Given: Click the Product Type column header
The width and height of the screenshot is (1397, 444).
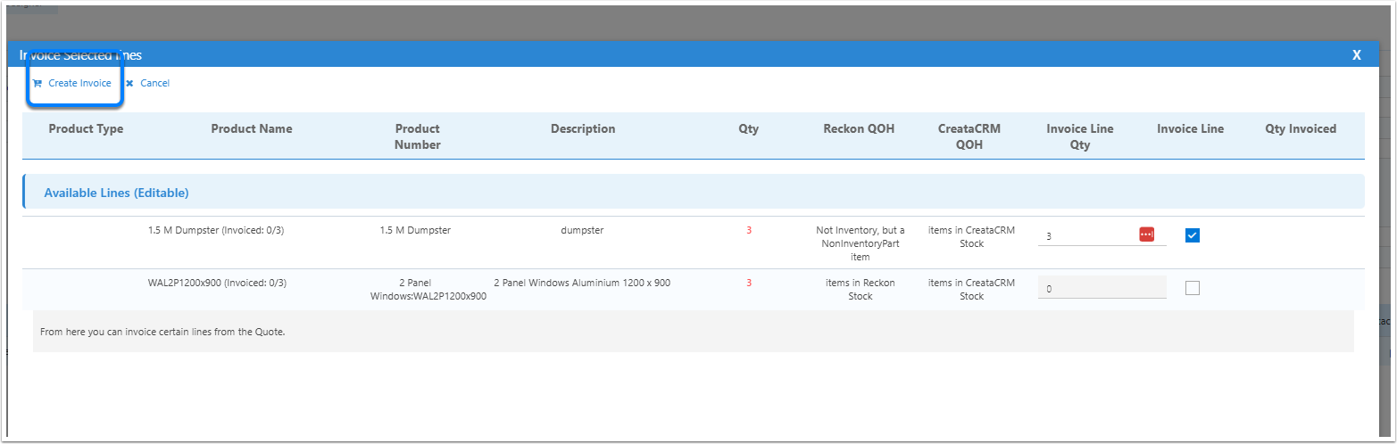Looking at the screenshot, I should [86, 128].
